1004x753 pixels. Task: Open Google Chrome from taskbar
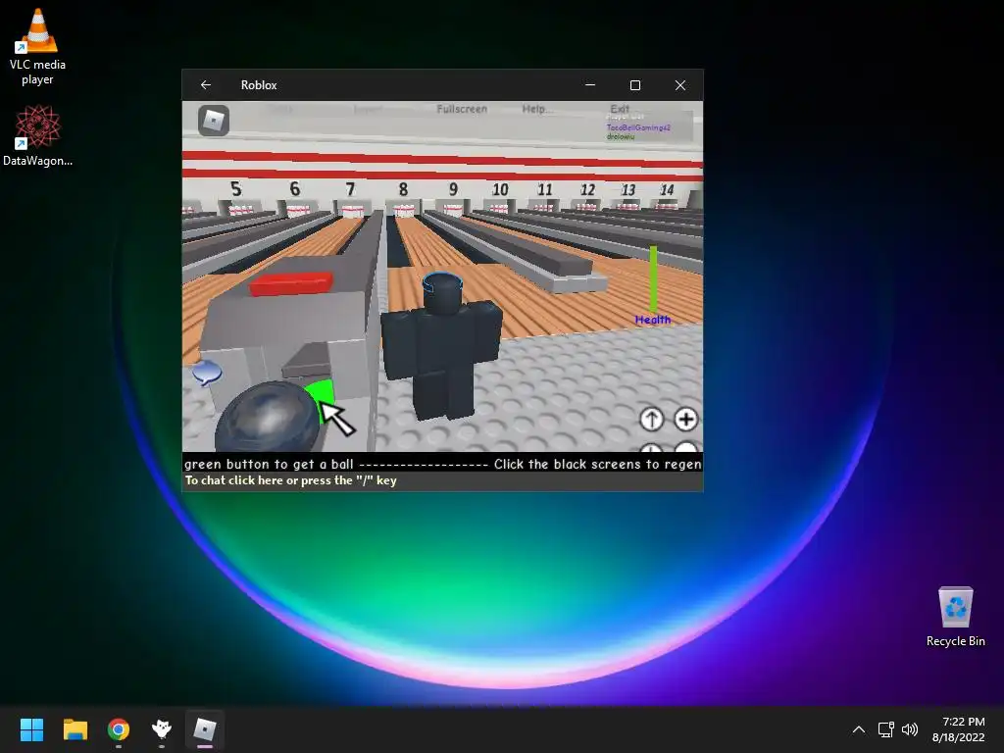click(119, 729)
